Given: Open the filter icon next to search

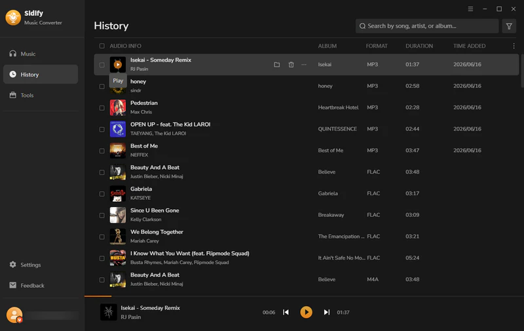Looking at the screenshot, I should pyautogui.click(x=509, y=26).
